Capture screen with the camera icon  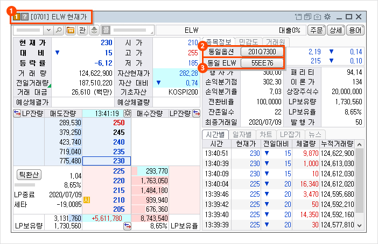318,17
